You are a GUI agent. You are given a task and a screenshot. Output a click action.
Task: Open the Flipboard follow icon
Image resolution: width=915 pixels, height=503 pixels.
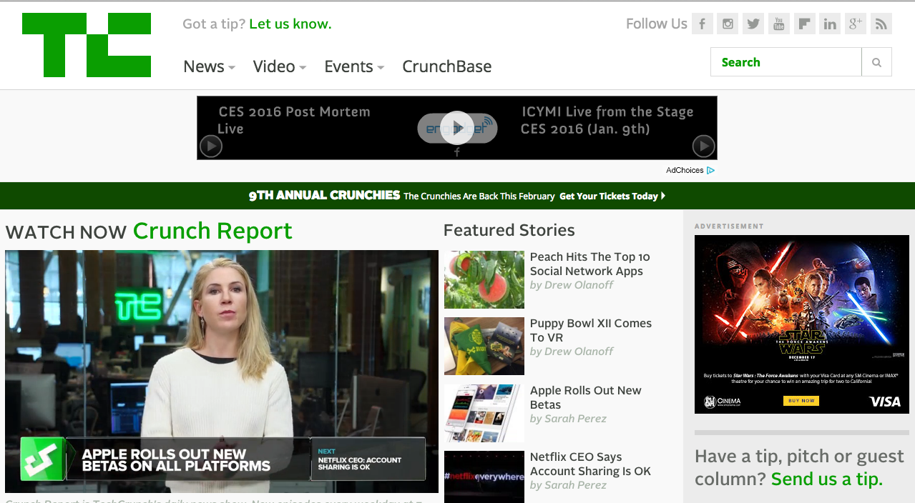tap(804, 24)
